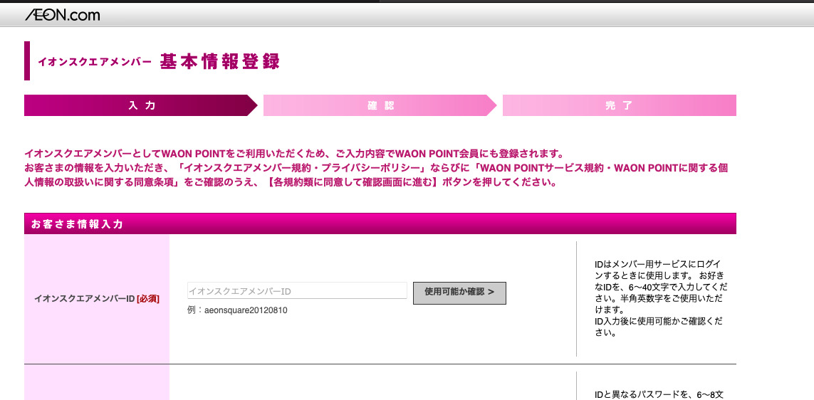The image size is (814, 400).
Task: Click the イオンスクエアメンバー規約・プライバシーポリシー text
Action: coord(303,168)
